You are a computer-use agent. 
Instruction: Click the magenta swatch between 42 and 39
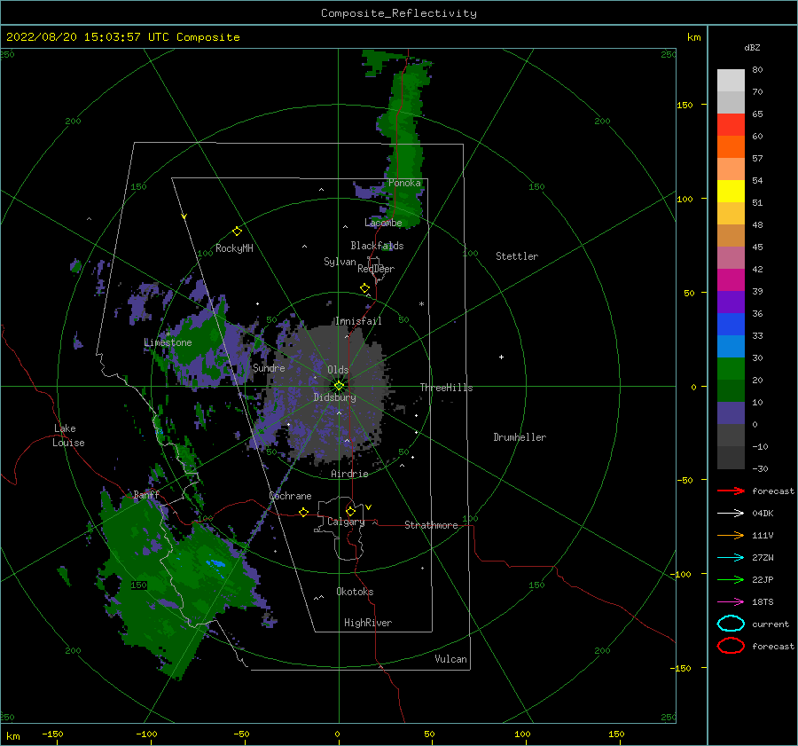(x=731, y=280)
